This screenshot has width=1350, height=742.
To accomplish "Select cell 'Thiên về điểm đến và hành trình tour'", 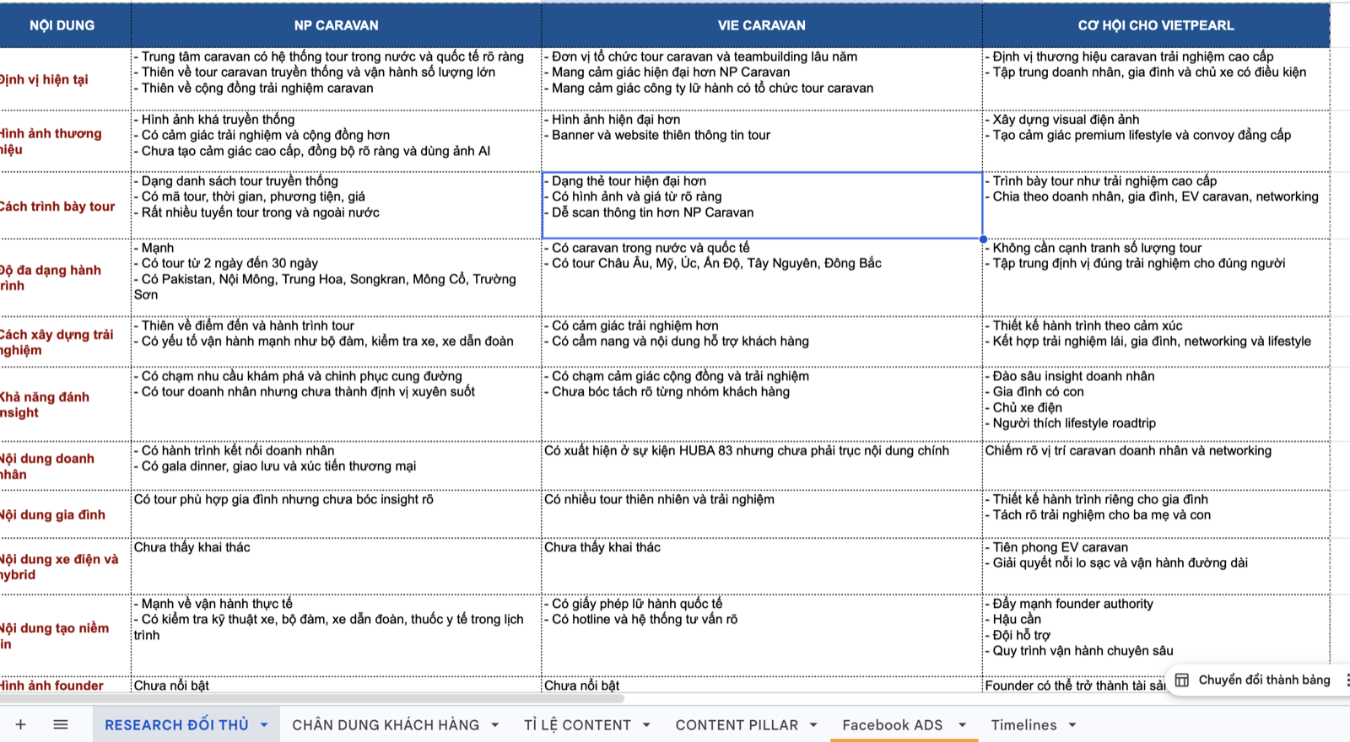I will tap(336, 341).
